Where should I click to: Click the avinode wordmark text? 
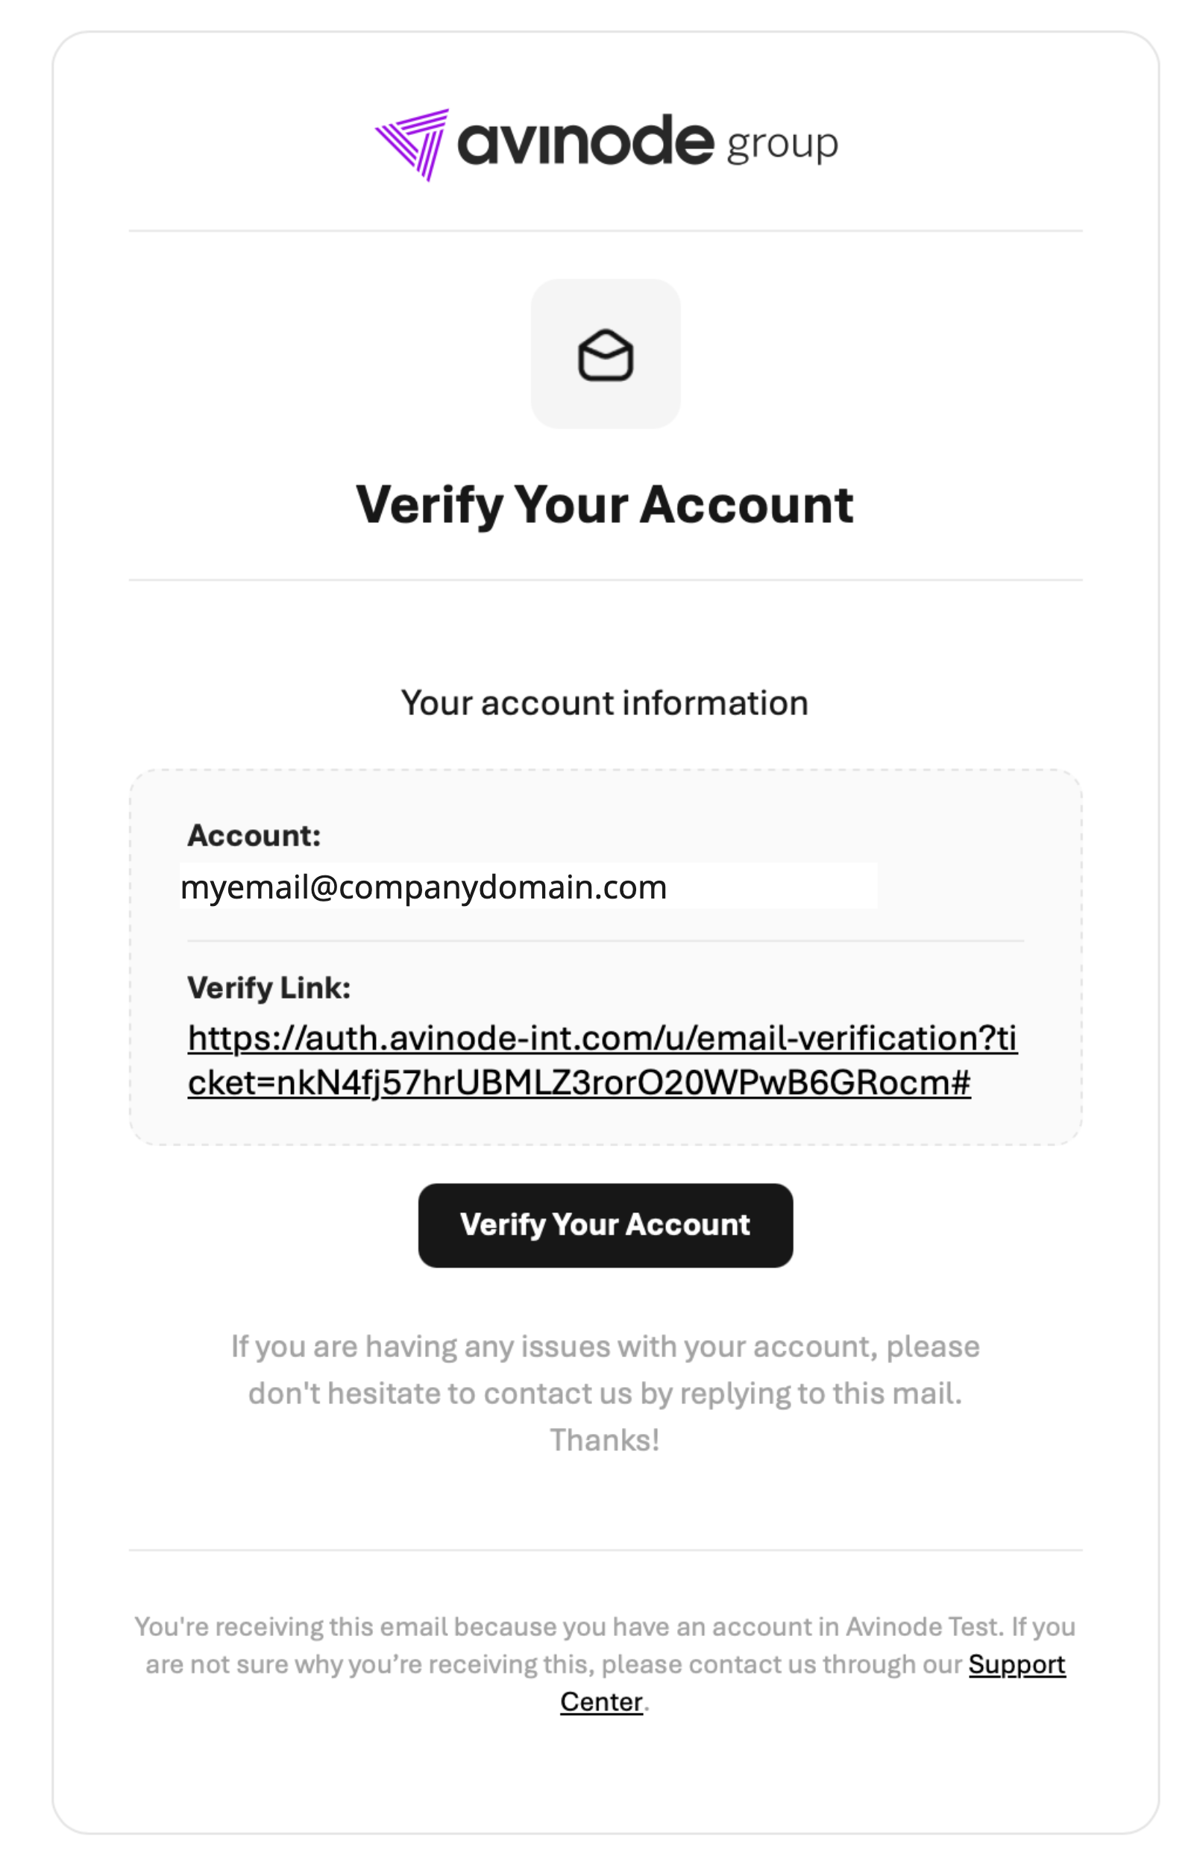tap(585, 142)
